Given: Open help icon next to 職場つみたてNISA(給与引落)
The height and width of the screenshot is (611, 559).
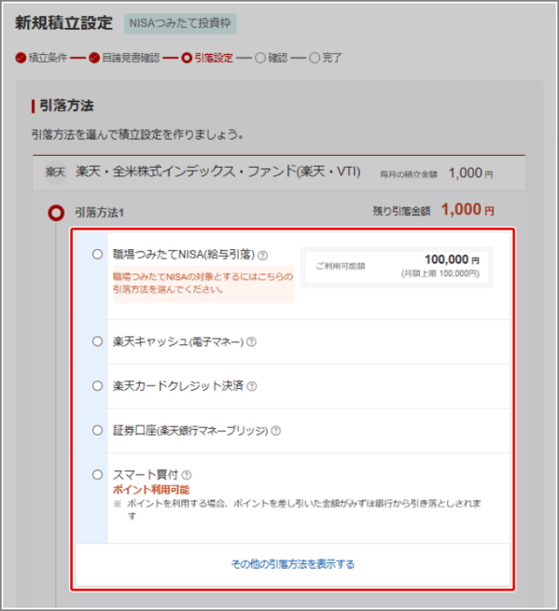Looking at the screenshot, I should pyautogui.click(x=263, y=256).
